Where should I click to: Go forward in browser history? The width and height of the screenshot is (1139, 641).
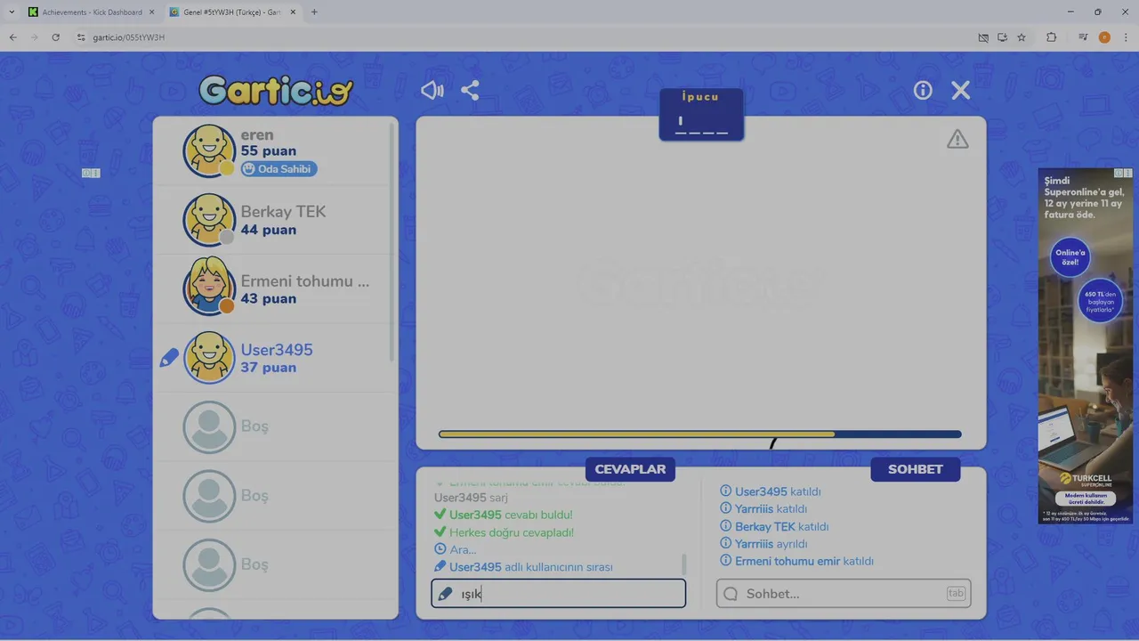(34, 37)
